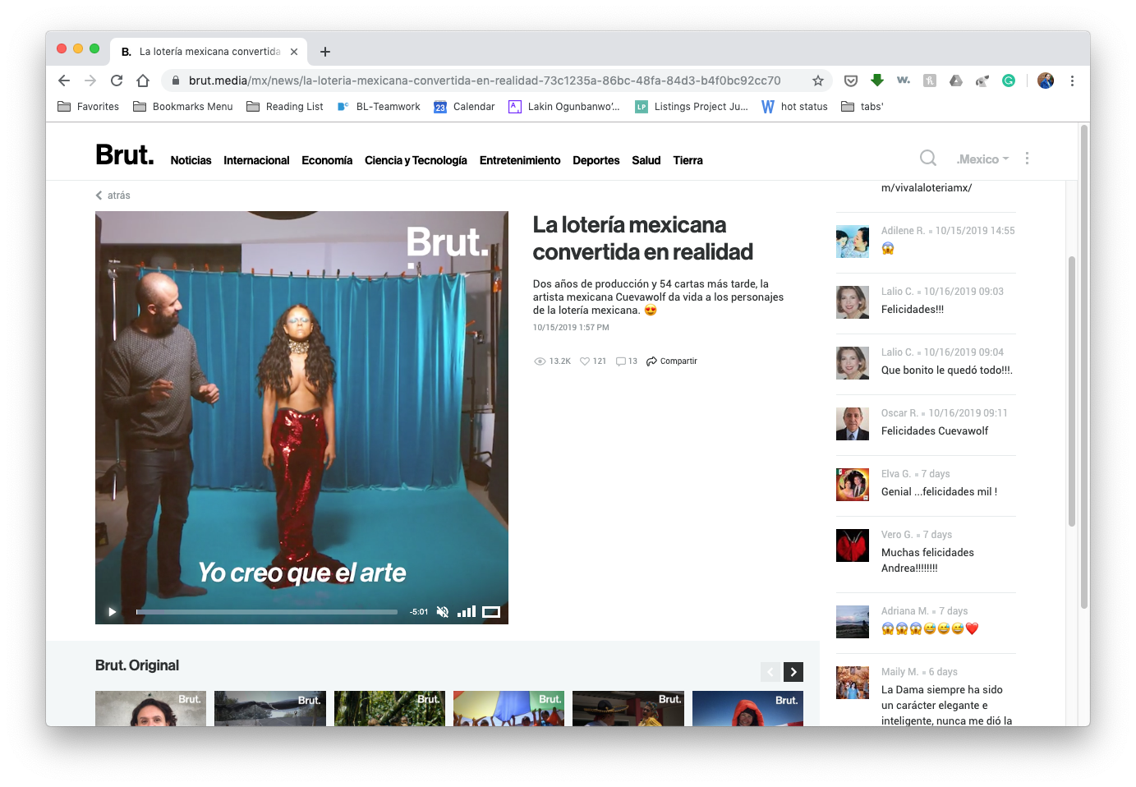
Task: Bookmark this page with the star icon
Action: [818, 81]
